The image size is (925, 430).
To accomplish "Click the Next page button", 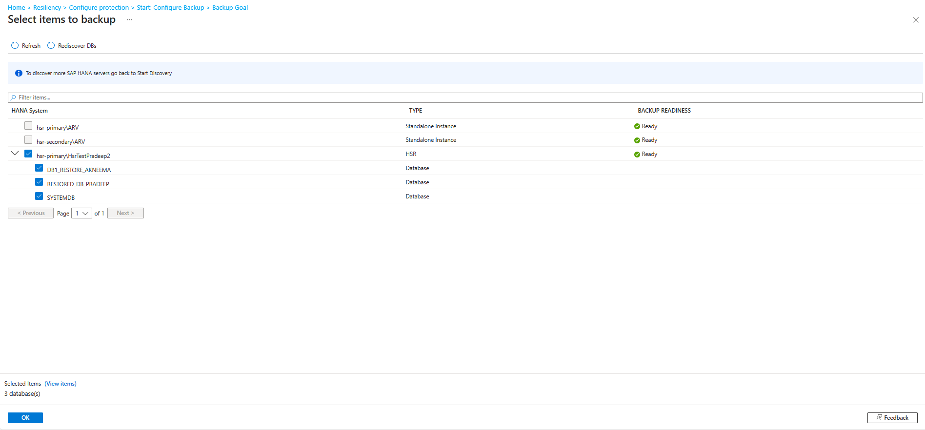I will click(125, 213).
